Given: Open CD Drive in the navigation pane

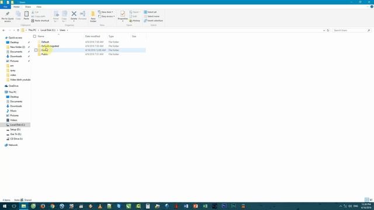Looking at the screenshot, I should (x=16, y=139).
